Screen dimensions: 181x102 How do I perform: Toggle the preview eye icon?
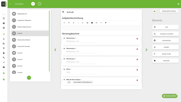154,11
